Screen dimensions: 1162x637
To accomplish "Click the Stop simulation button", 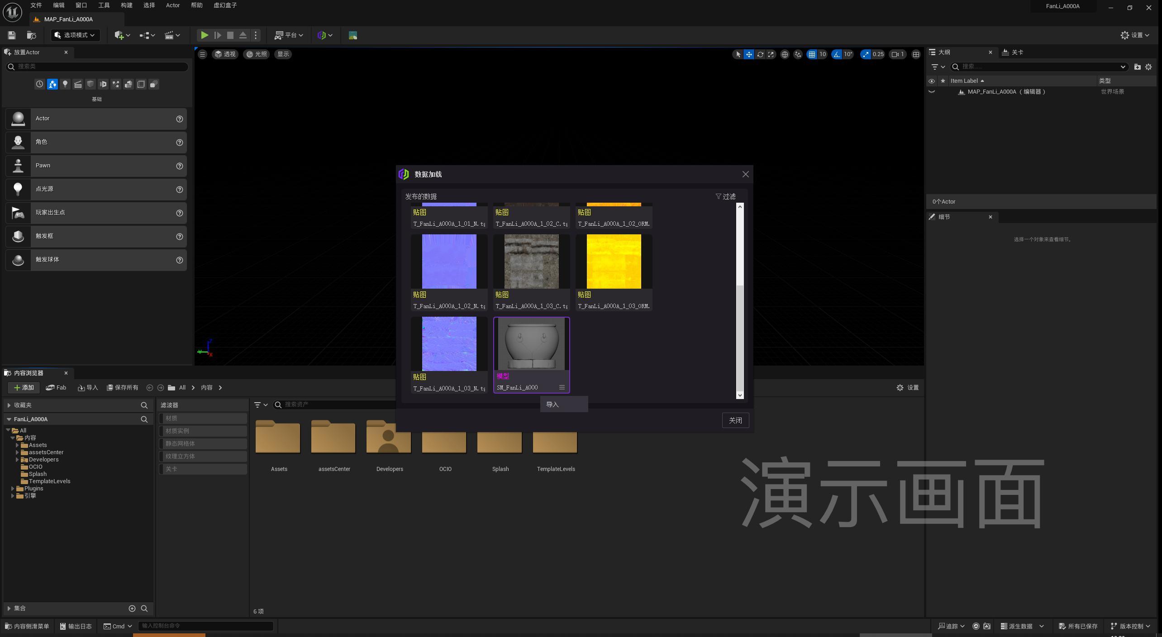I will (230, 35).
